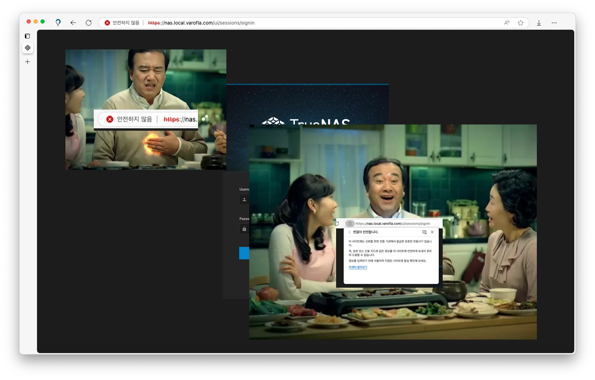Close the secure connection popup with X

pos(432,232)
